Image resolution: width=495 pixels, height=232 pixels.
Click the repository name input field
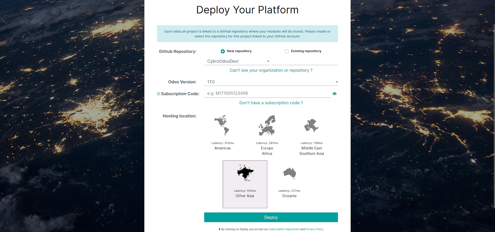click(304, 61)
